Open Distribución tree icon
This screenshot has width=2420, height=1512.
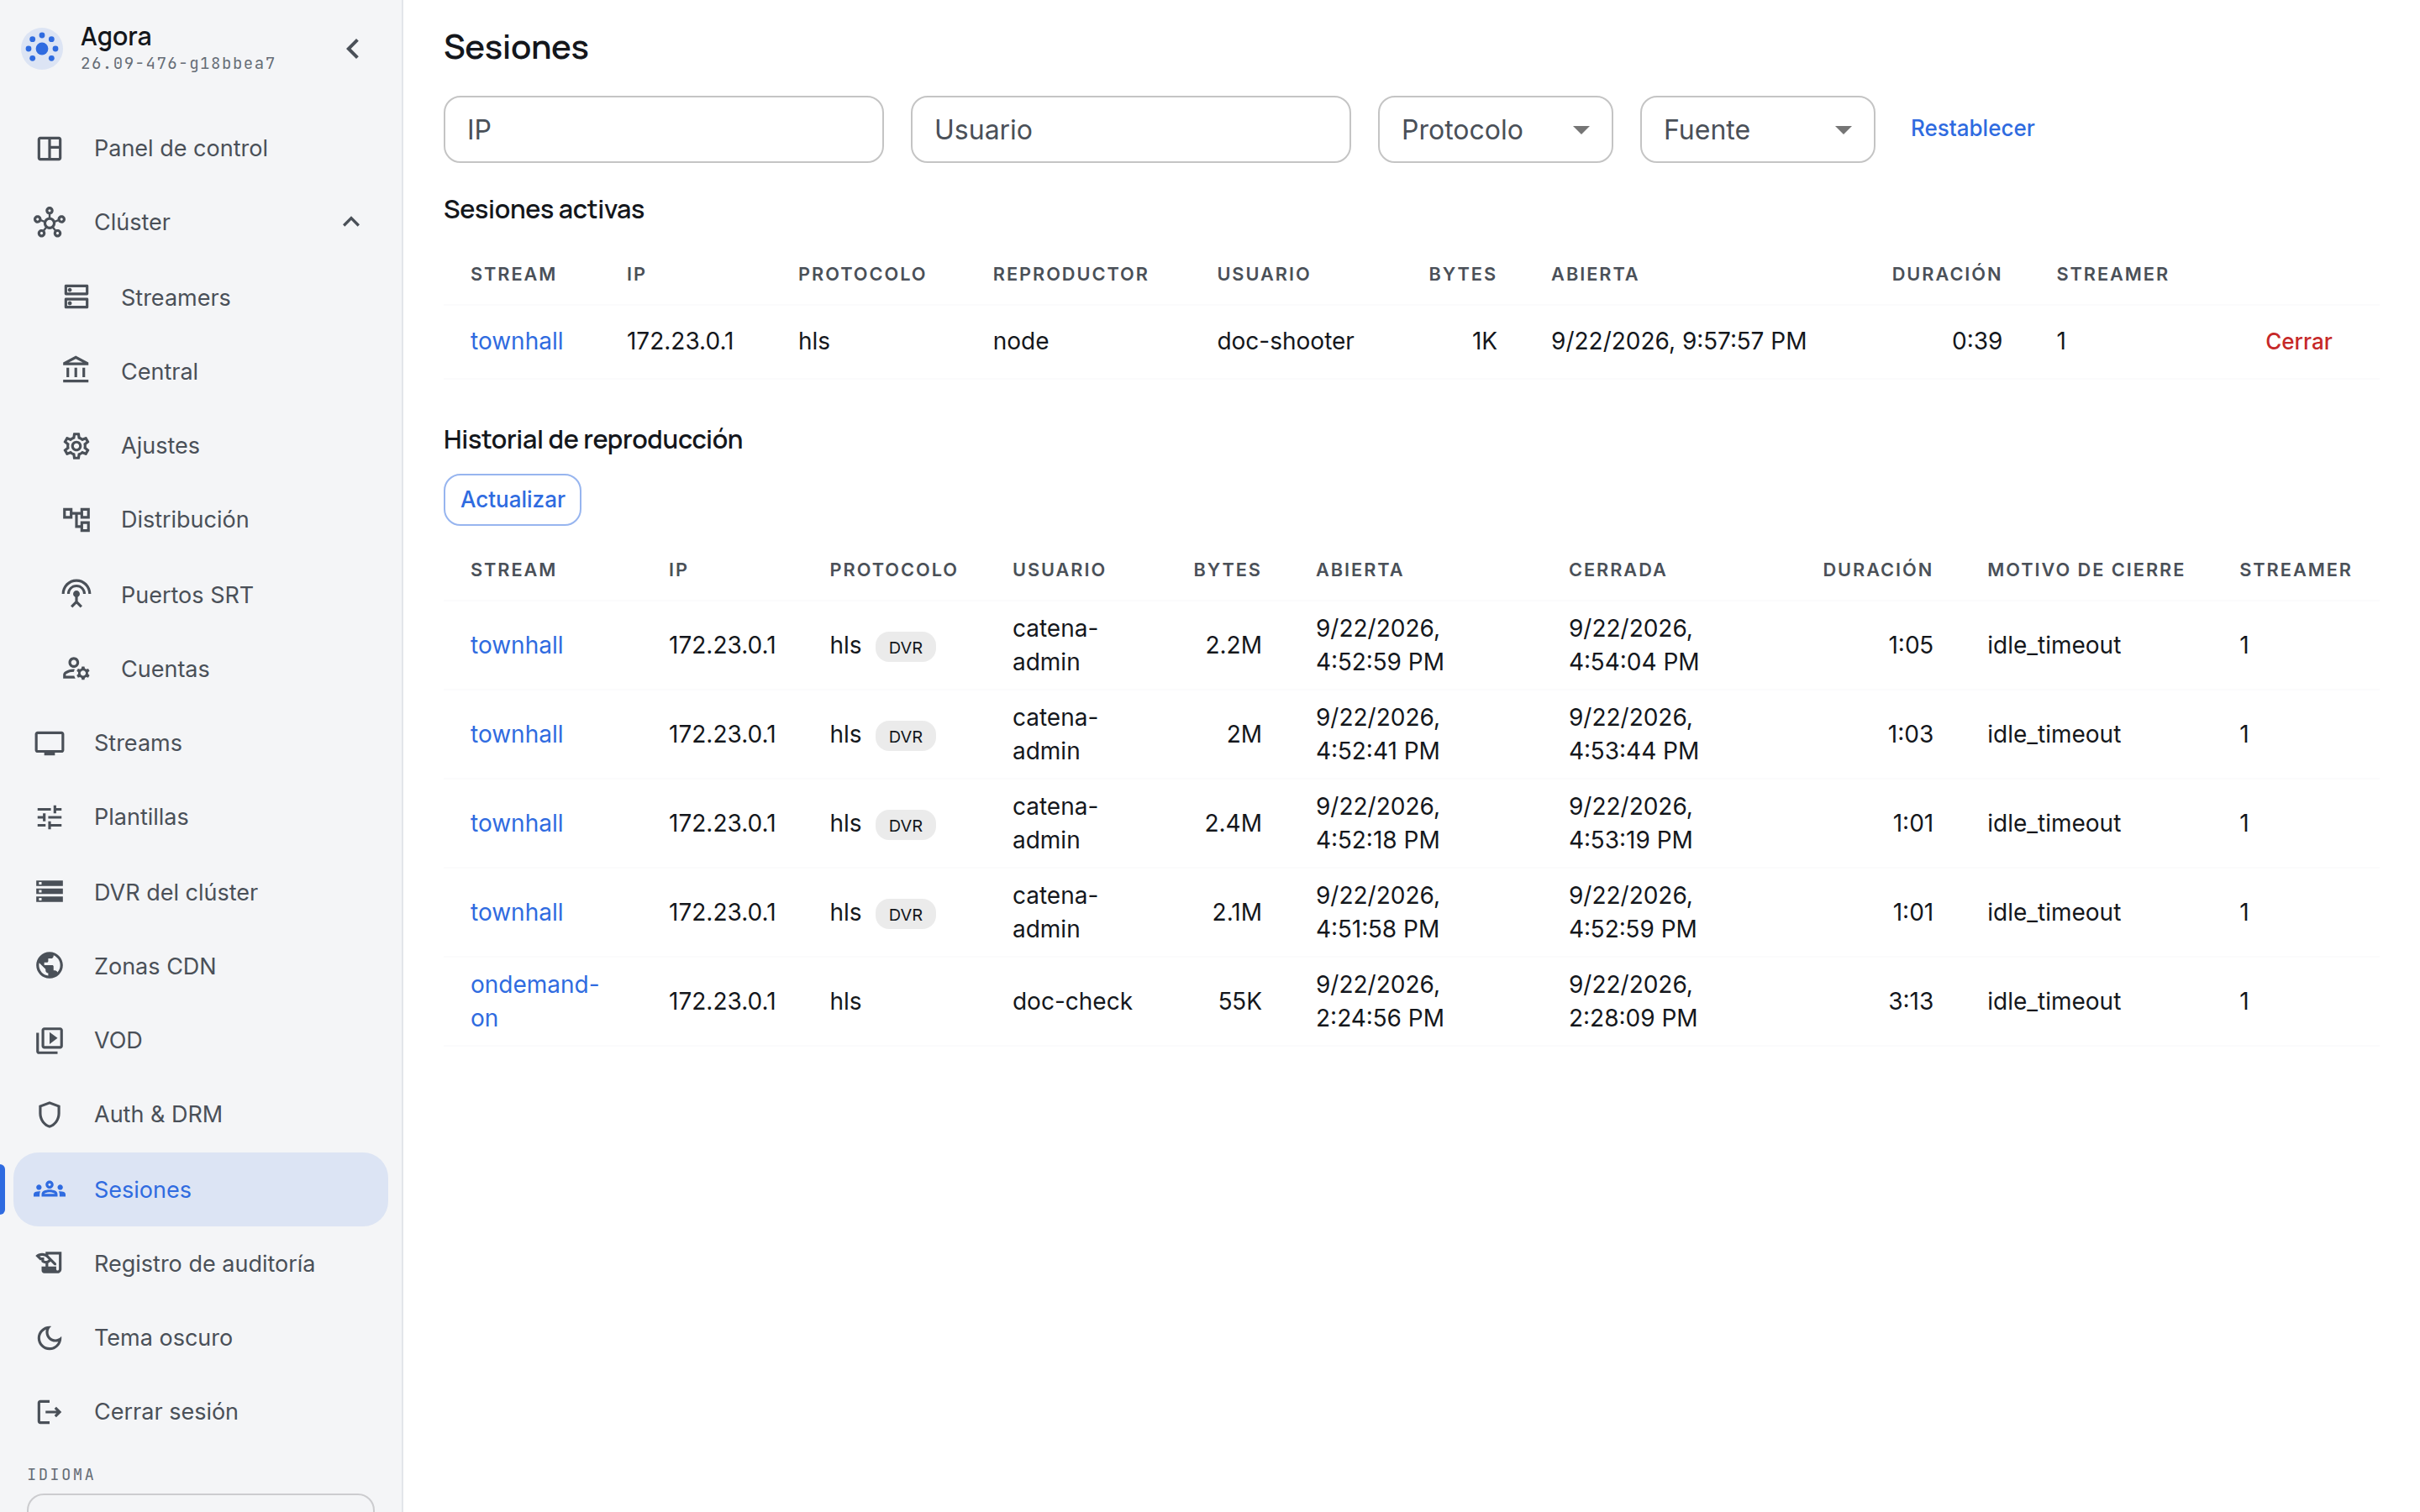[x=76, y=519]
